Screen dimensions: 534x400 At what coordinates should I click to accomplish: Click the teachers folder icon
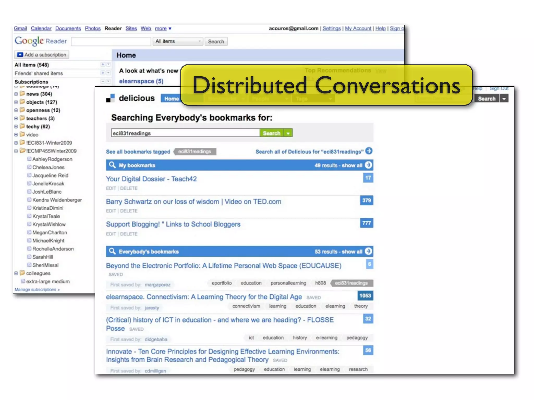tap(22, 118)
